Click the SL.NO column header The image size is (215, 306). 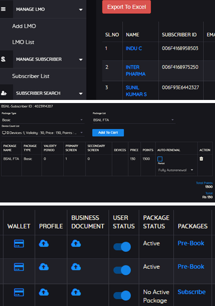click(112, 35)
